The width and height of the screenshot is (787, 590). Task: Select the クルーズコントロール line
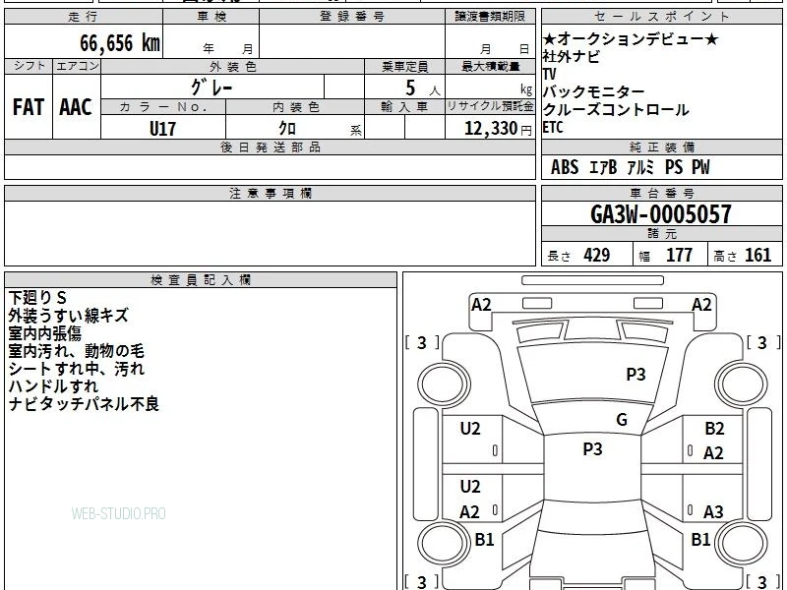click(616, 110)
